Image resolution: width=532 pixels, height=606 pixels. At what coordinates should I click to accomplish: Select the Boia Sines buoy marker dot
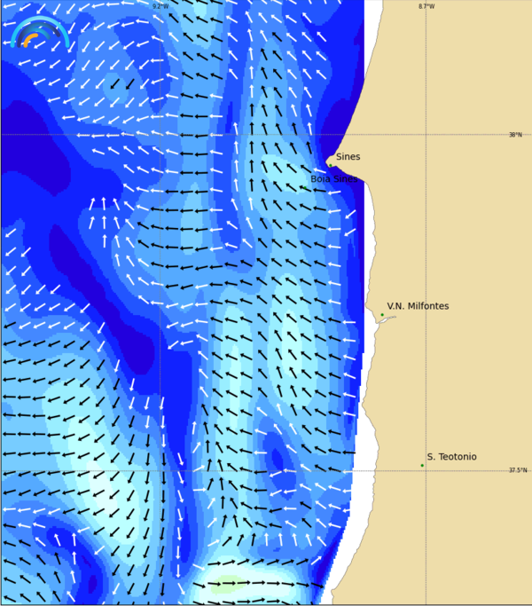coord(304,187)
